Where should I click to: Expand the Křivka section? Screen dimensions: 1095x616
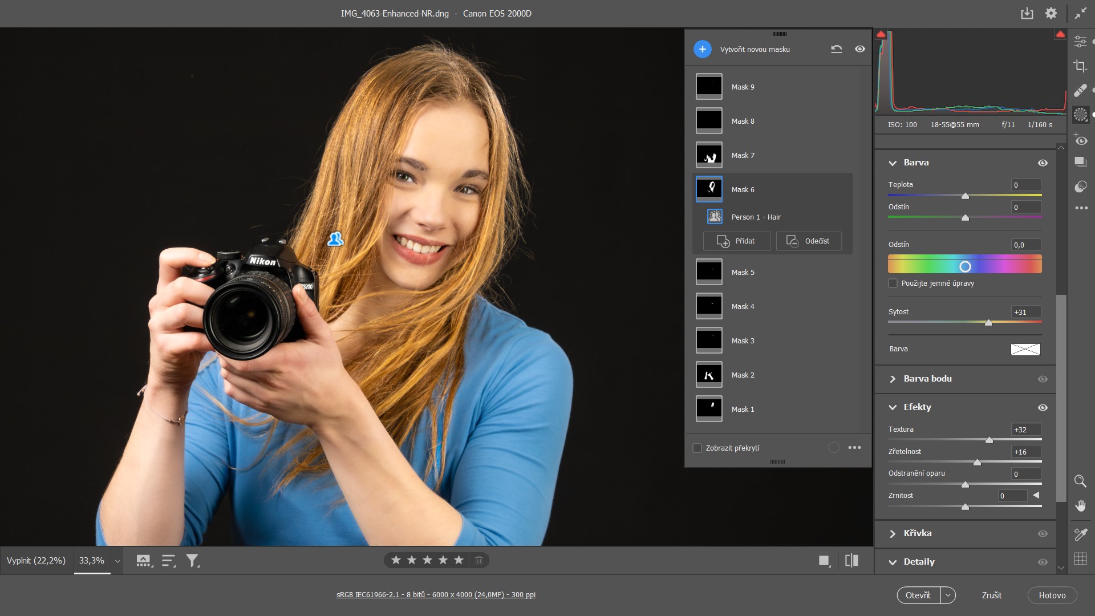[893, 534]
